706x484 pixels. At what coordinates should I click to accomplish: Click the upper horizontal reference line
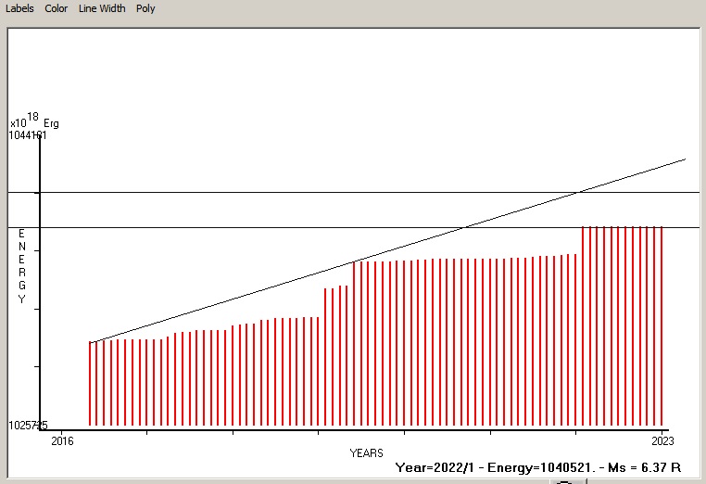click(278, 193)
